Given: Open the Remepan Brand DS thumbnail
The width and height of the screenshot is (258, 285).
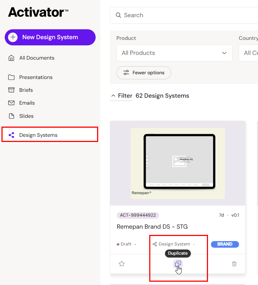Looking at the screenshot, I should click(178, 163).
